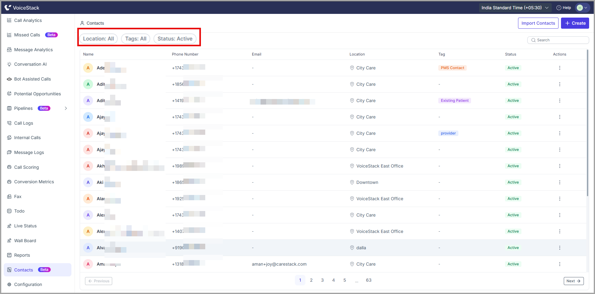Click the Previous page button

tap(99, 281)
